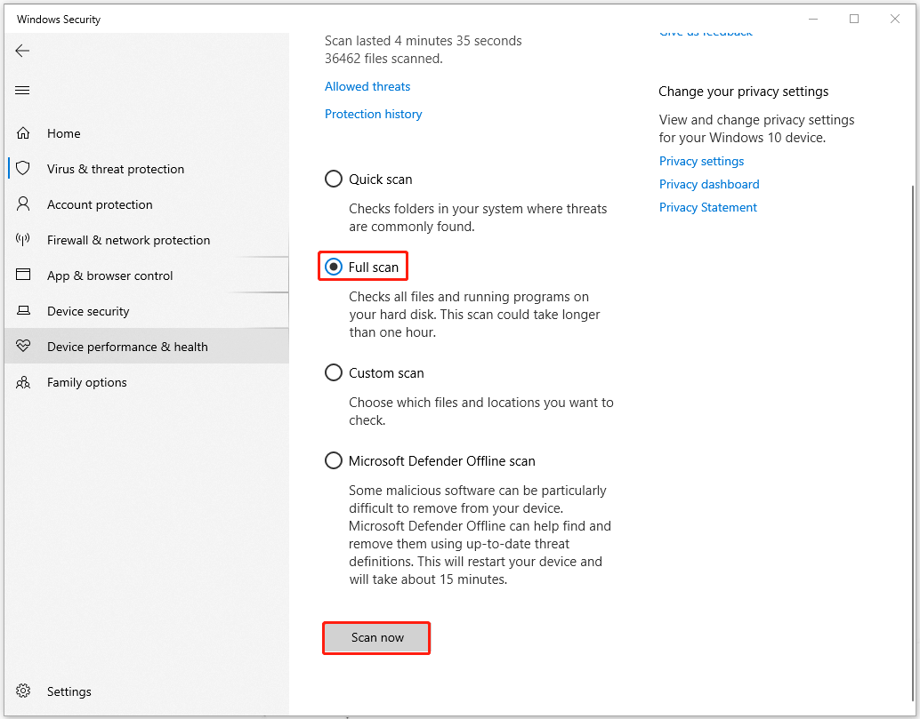Select the Full scan radio button
The height and width of the screenshot is (719, 920).
click(x=334, y=268)
